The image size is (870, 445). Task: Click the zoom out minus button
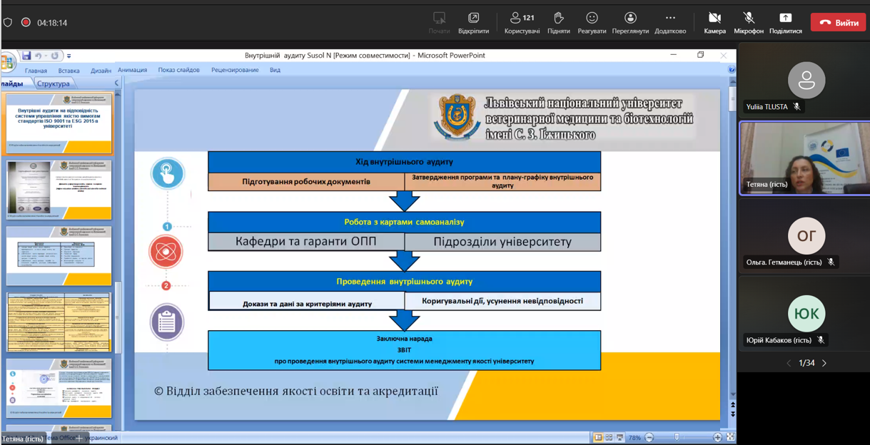(x=649, y=438)
